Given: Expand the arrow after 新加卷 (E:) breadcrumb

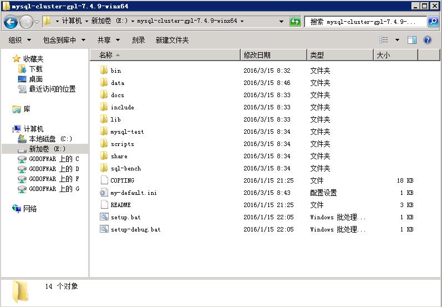Looking at the screenshot, I should (x=132, y=21).
